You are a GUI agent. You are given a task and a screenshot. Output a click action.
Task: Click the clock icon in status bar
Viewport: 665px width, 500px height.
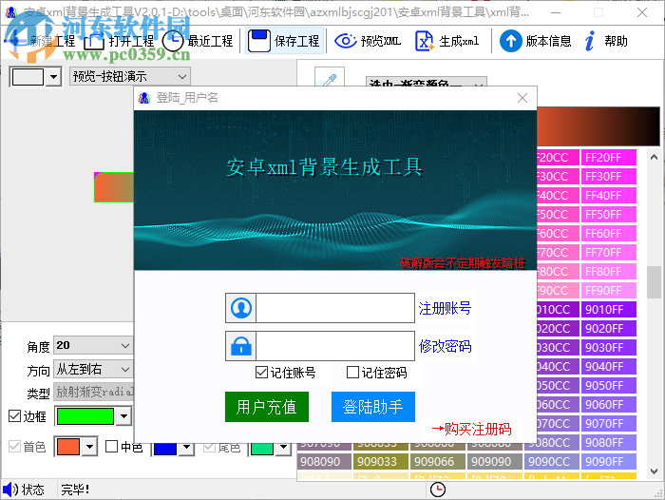438,490
